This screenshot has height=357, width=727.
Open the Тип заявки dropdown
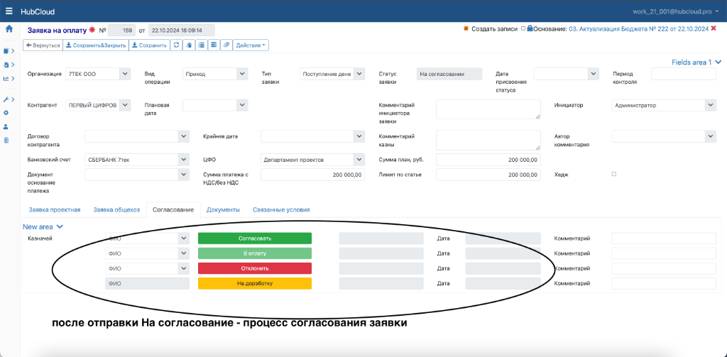tap(360, 74)
